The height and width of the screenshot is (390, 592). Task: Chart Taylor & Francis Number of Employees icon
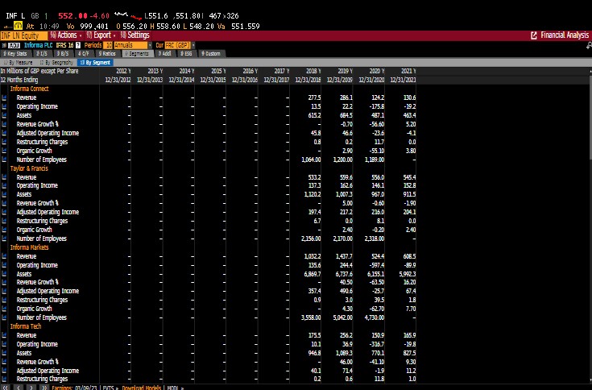[4, 239]
